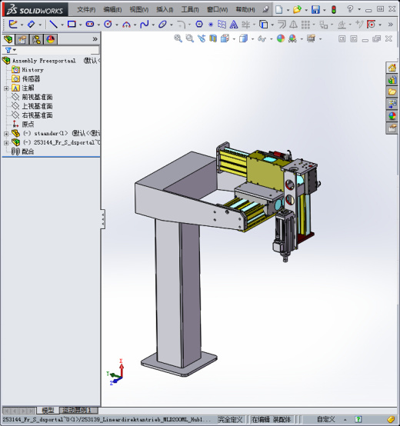Switch to the PropertyManager tab

[22, 40]
